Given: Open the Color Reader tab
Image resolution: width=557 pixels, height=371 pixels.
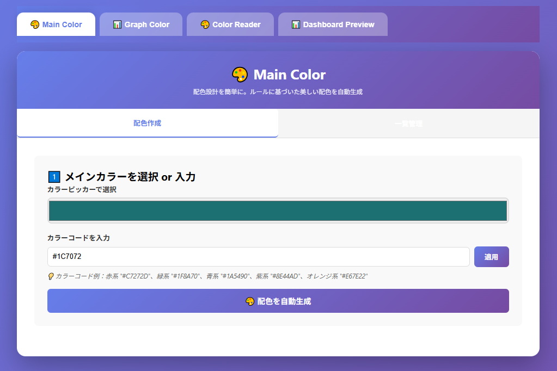Looking at the screenshot, I should (x=230, y=24).
